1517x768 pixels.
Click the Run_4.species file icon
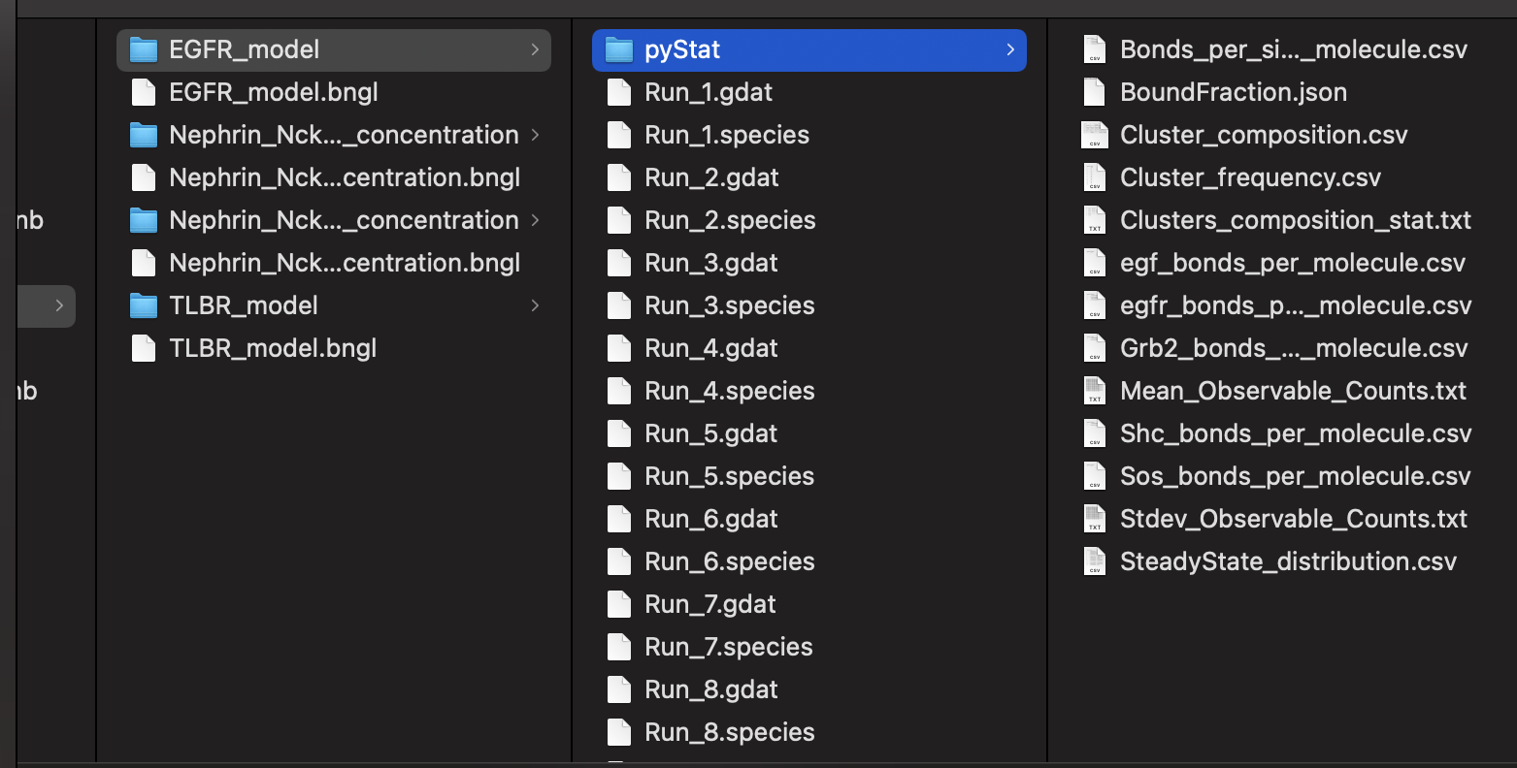point(619,391)
